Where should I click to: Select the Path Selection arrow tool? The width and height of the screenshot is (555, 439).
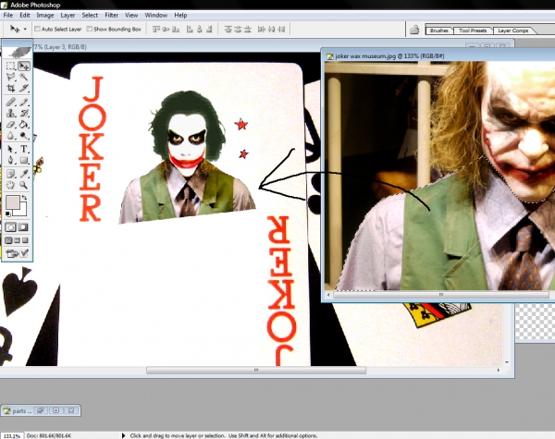tap(10, 149)
